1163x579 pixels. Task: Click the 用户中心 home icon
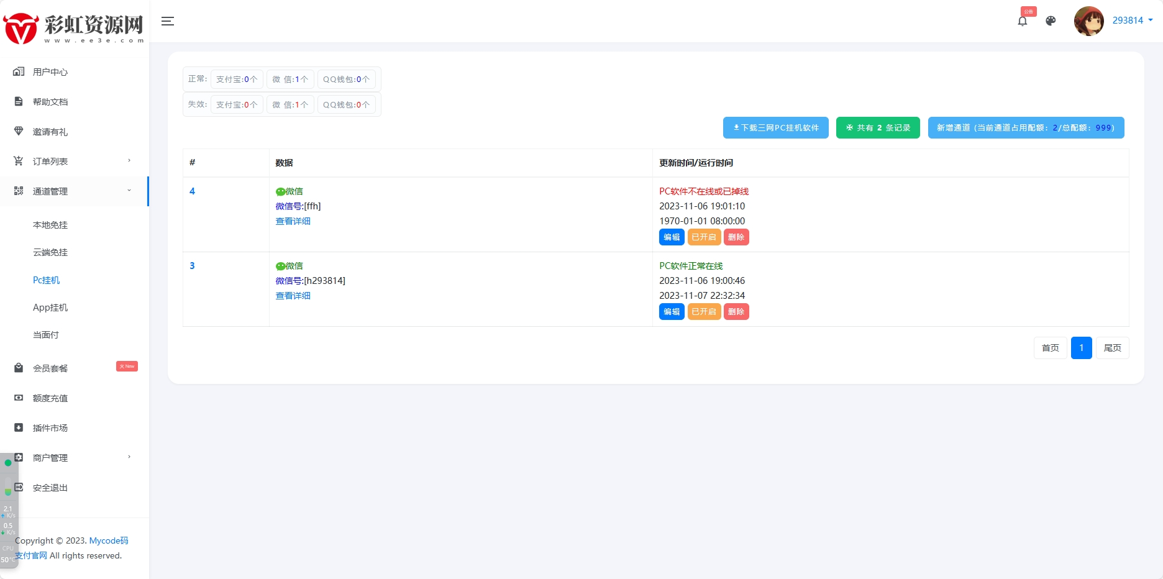point(19,72)
